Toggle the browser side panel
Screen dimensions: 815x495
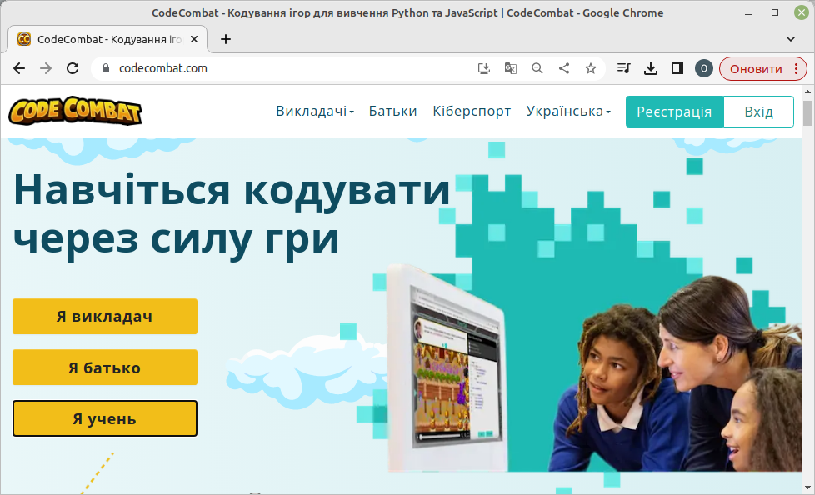pyautogui.click(x=677, y=68)
